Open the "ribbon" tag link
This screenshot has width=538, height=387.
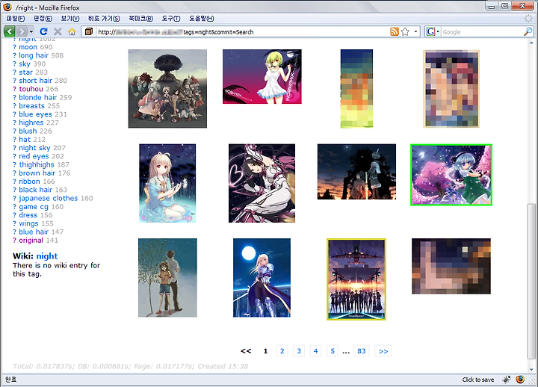pos(29,182)
